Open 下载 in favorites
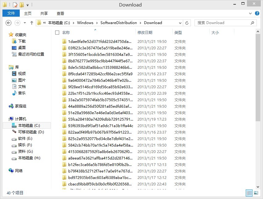263x199 pixels. pyautogui.click(x=22, y=41)
